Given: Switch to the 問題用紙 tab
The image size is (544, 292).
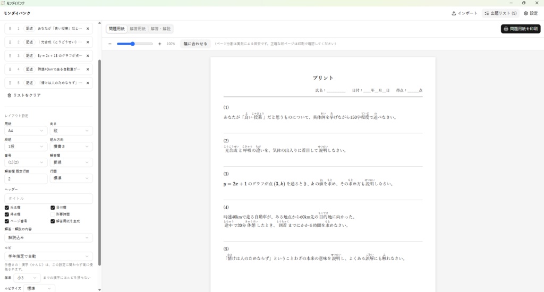Looking at the screenshot, I should (116, 29).
